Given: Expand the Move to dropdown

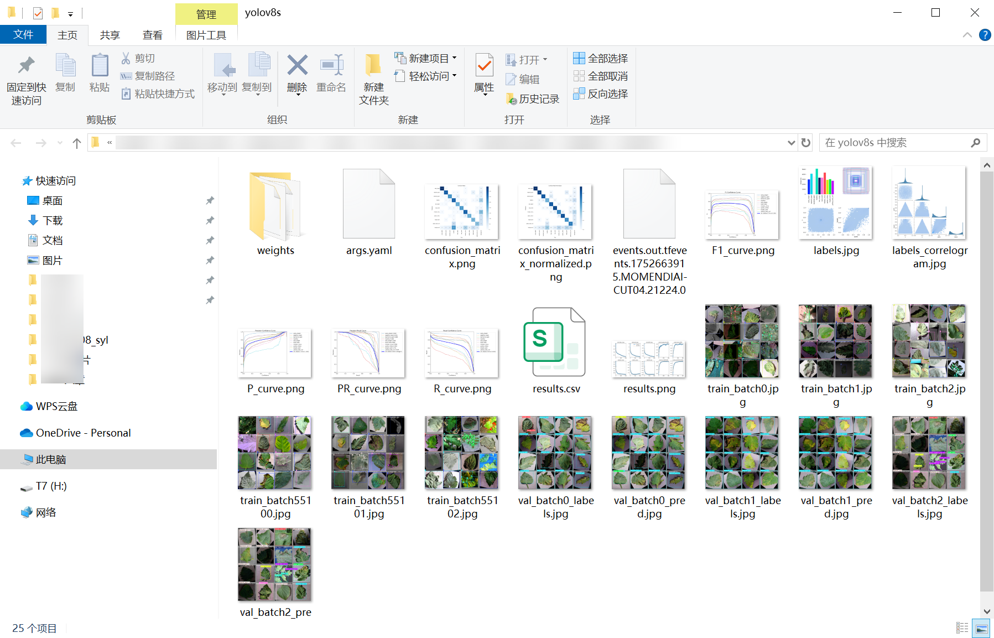Looking at the screenshot, I should point(223,95).
